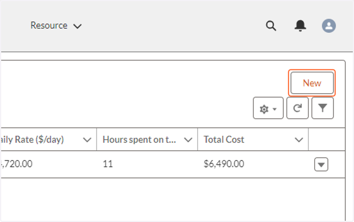Open the search magnifier icon
Screen dimensions: 354x222
coord(271,26)
